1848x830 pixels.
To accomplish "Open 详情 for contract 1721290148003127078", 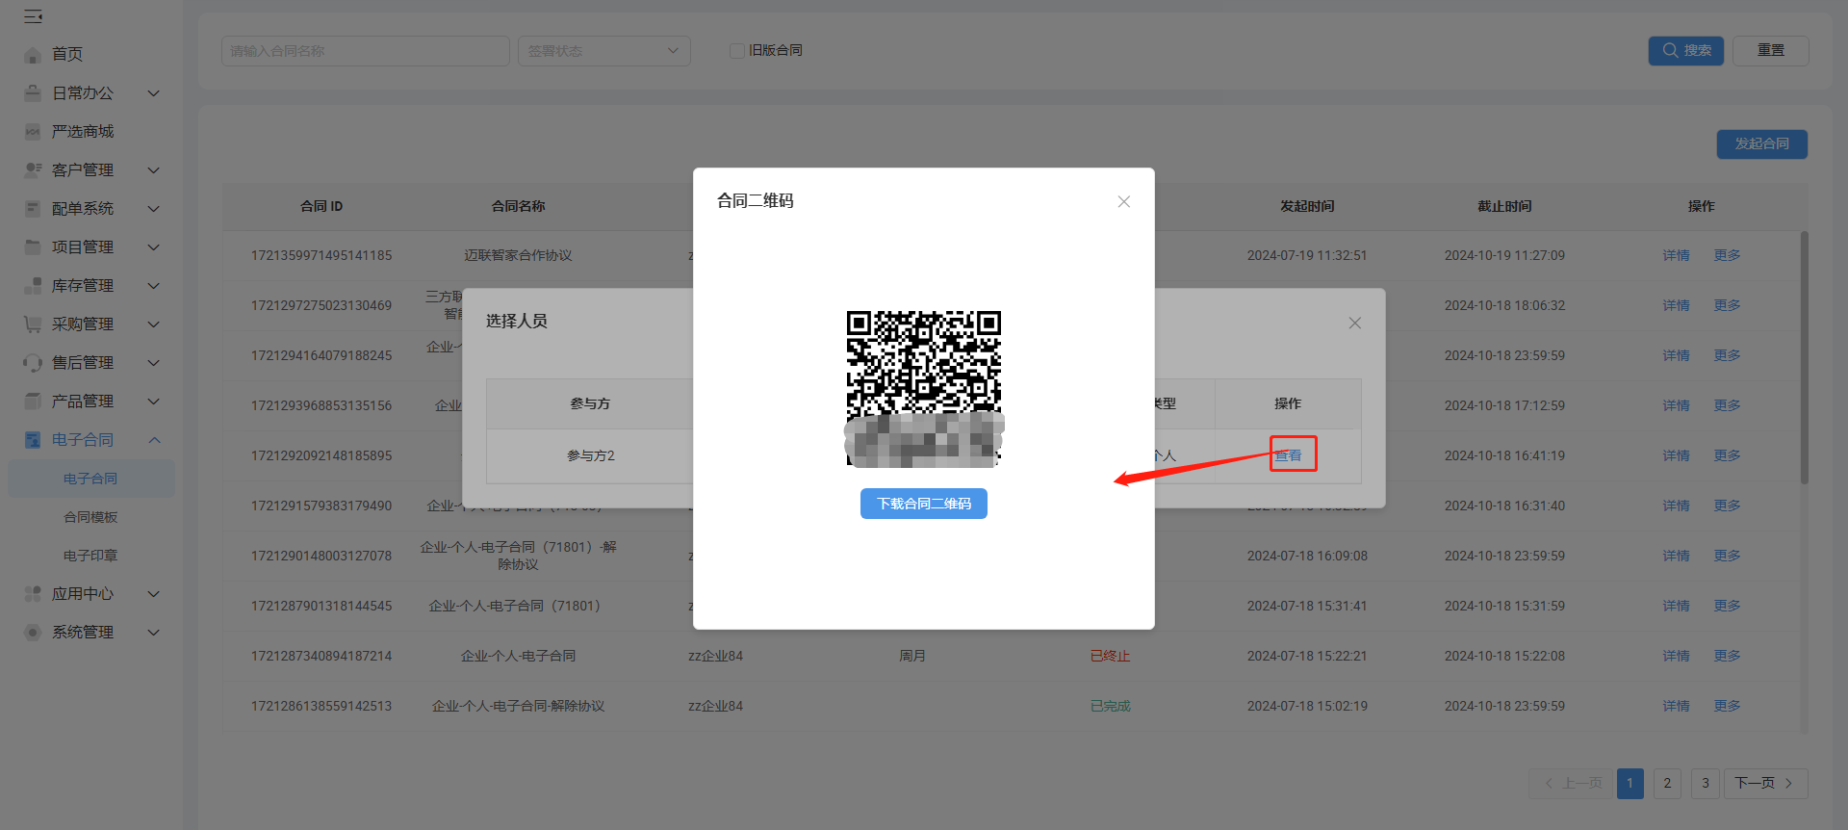I will click(1677, 556).
